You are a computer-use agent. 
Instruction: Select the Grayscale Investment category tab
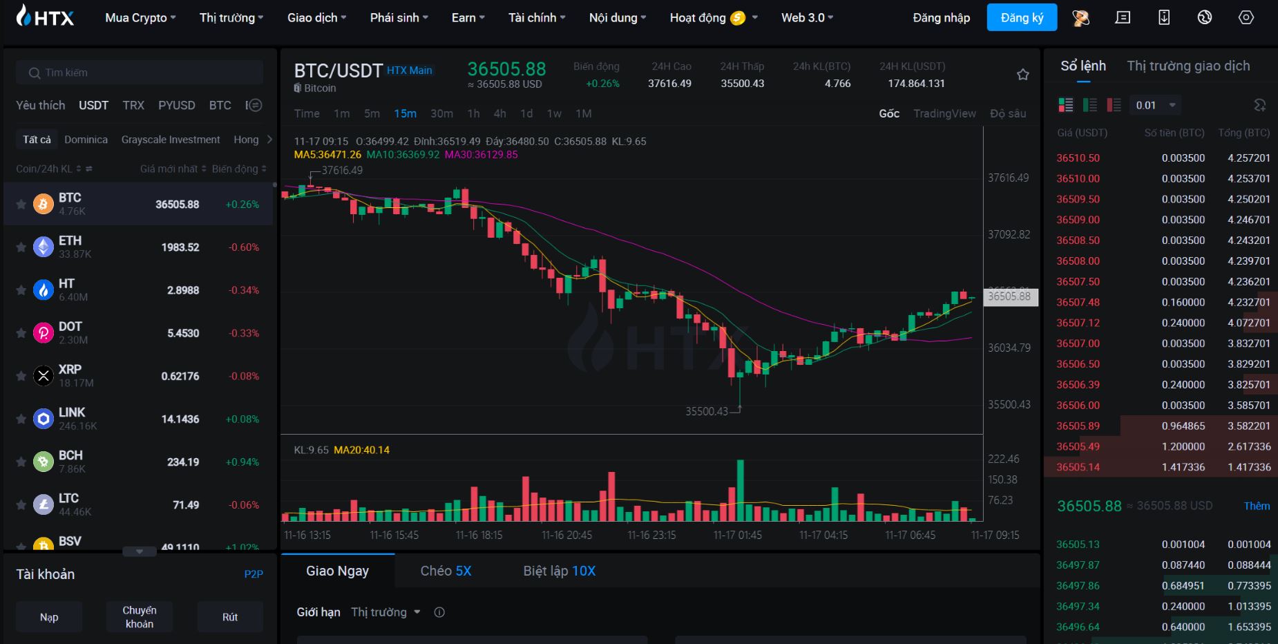pos(171,140)
